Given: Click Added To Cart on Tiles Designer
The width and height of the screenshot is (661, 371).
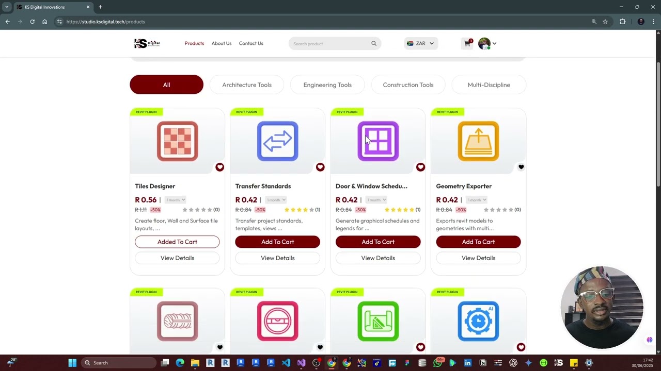Looking at the screenshot, I should [177, 242].
